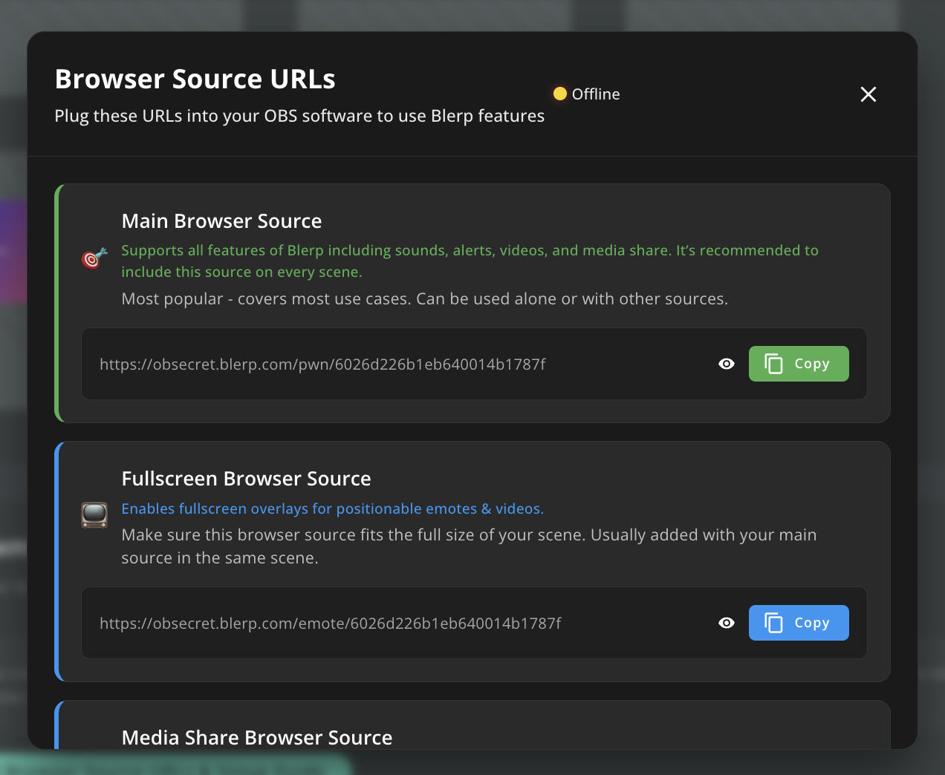Click the 'Most popular - covers most use cases' description
The image size is (945, 775).
tap(424, 299)
